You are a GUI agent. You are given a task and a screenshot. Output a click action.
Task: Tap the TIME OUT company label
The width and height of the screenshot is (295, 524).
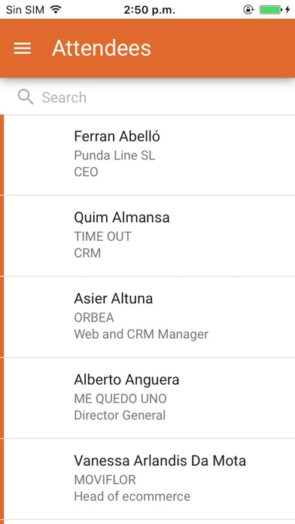pos(102,236)
